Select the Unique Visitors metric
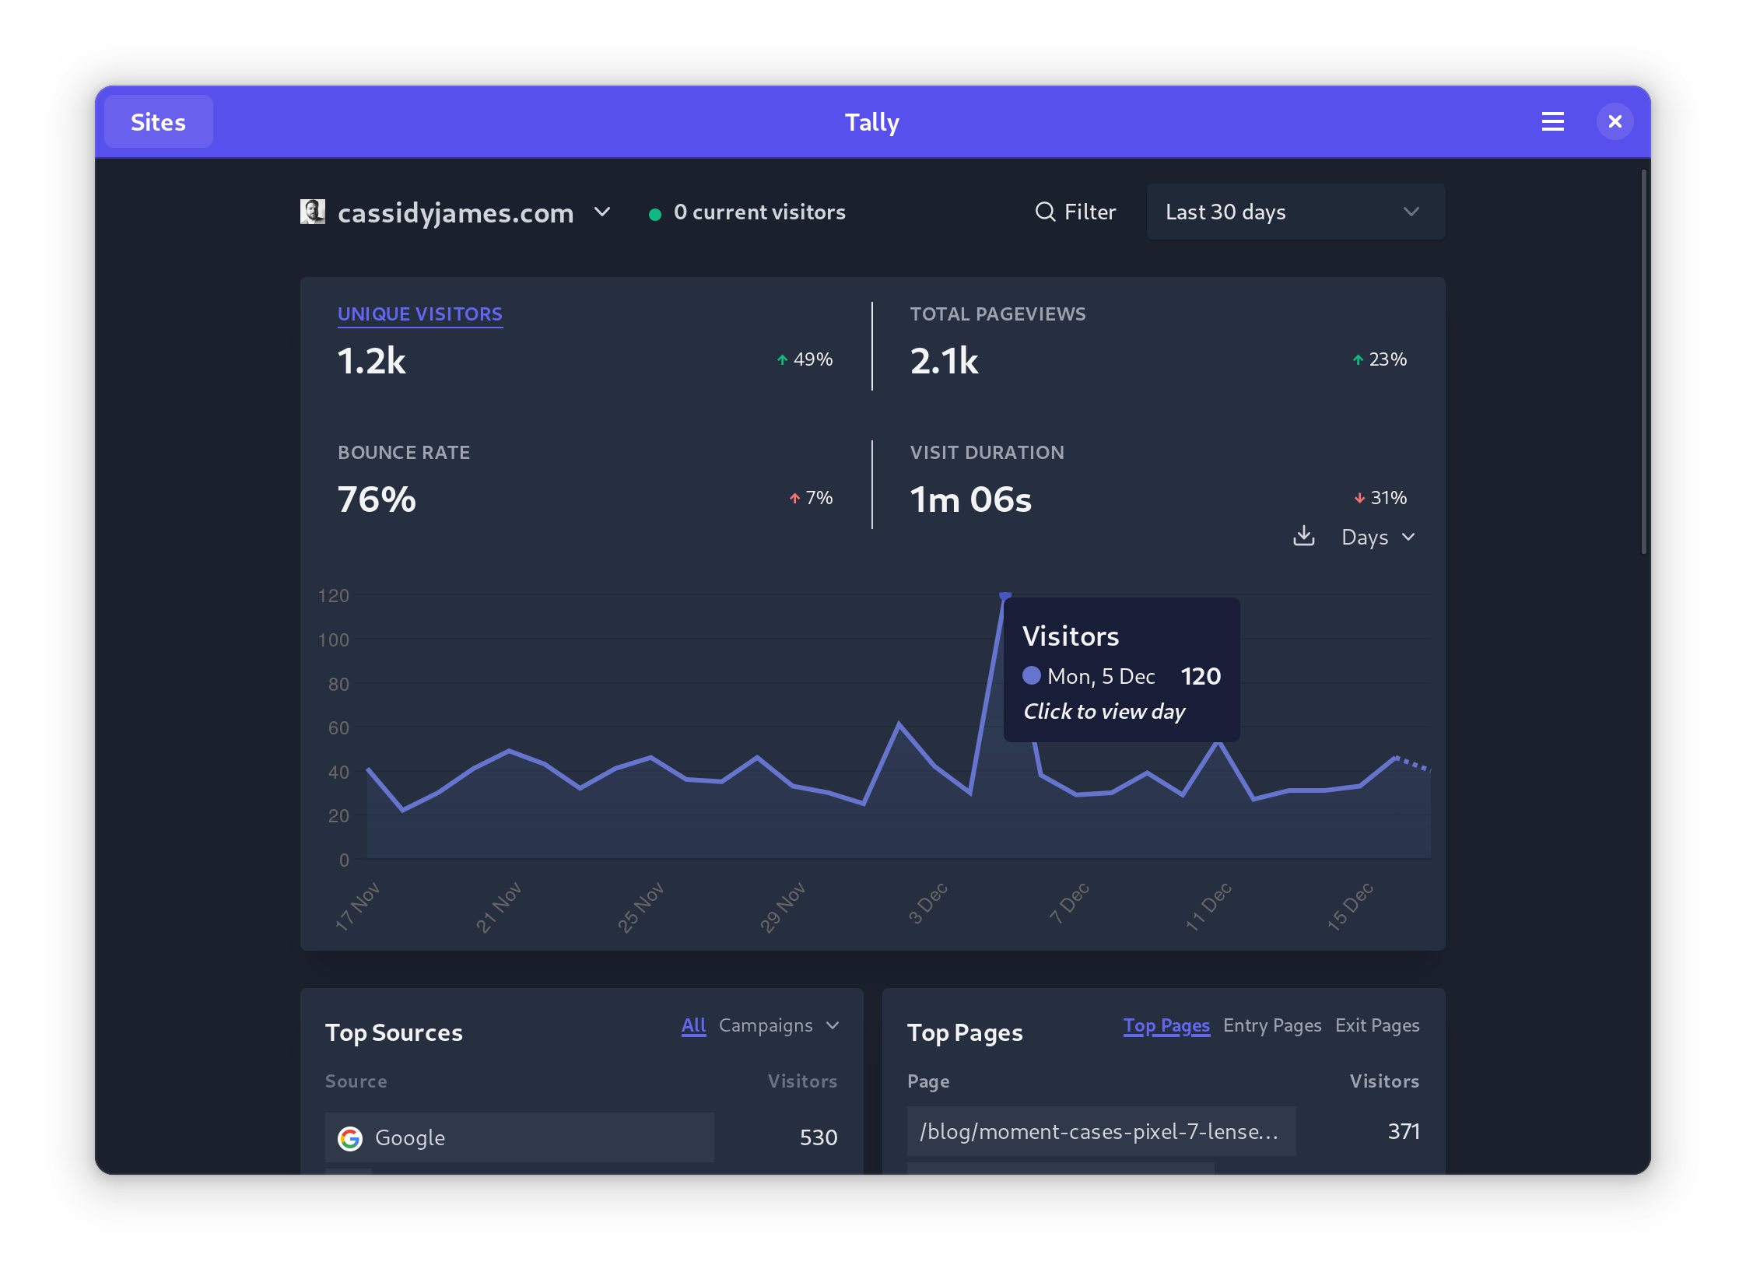 pyautogui.click(x=419, y=314)
